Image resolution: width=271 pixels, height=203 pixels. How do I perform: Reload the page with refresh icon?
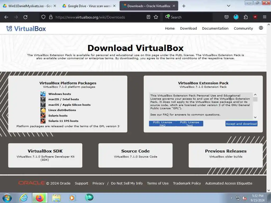(x=25, y=17)
